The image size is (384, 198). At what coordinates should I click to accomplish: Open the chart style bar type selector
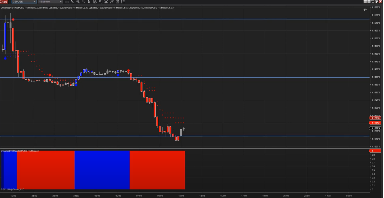(x=67, y=2)
